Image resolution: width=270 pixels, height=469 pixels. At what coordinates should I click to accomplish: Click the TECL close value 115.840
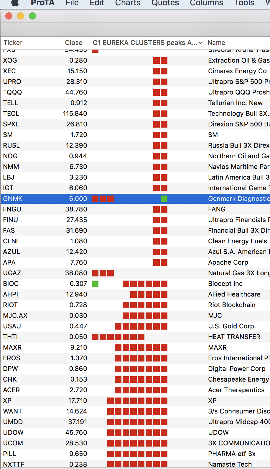[75, 113]
